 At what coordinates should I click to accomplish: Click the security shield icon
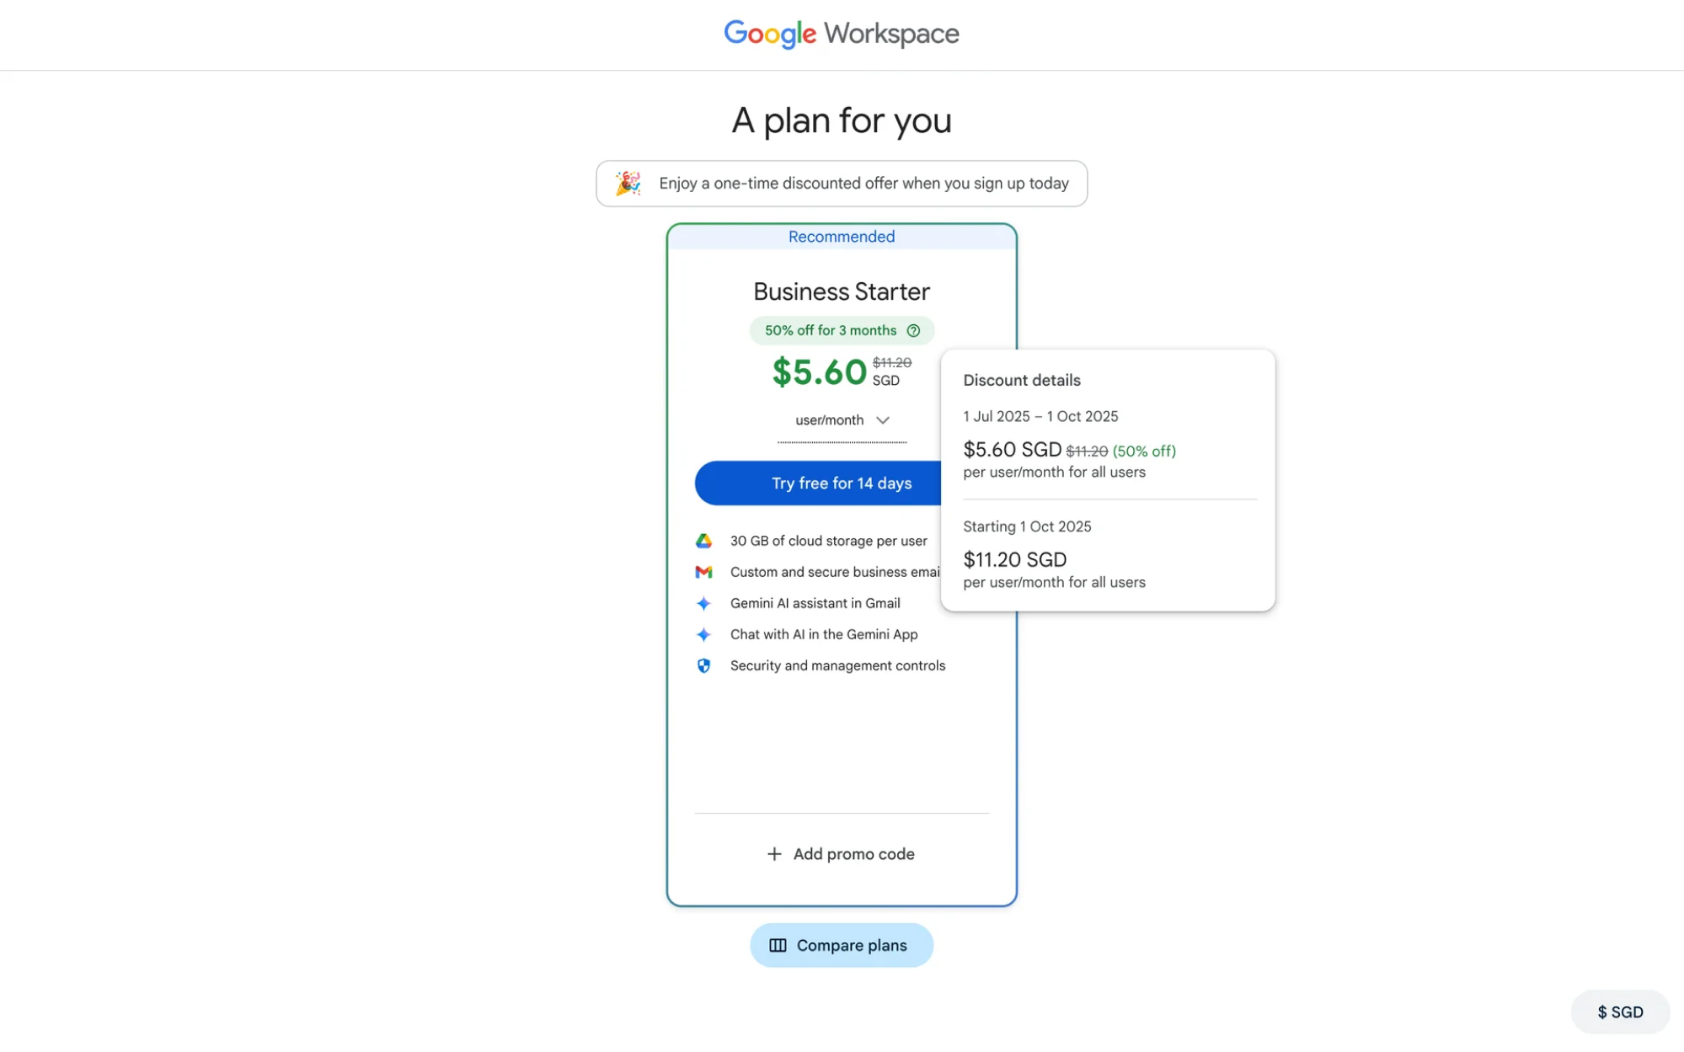[x=703, y=665]
